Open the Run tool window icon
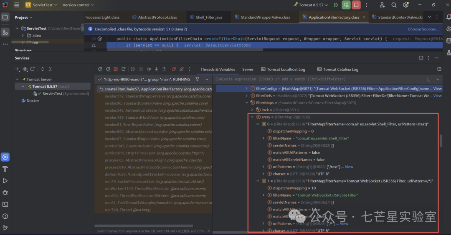 coord(5,181)
